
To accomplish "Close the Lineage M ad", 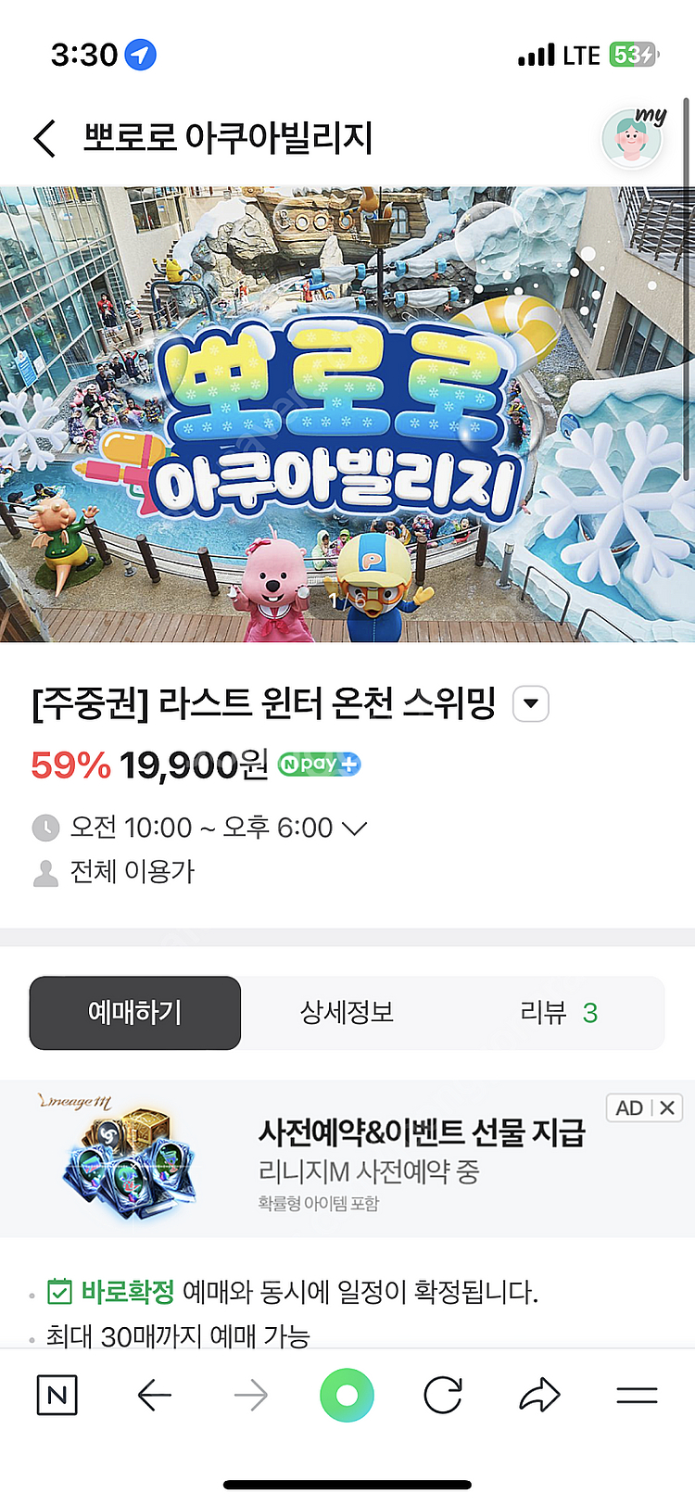I will pyautogui.click(x=667, y=1107).
